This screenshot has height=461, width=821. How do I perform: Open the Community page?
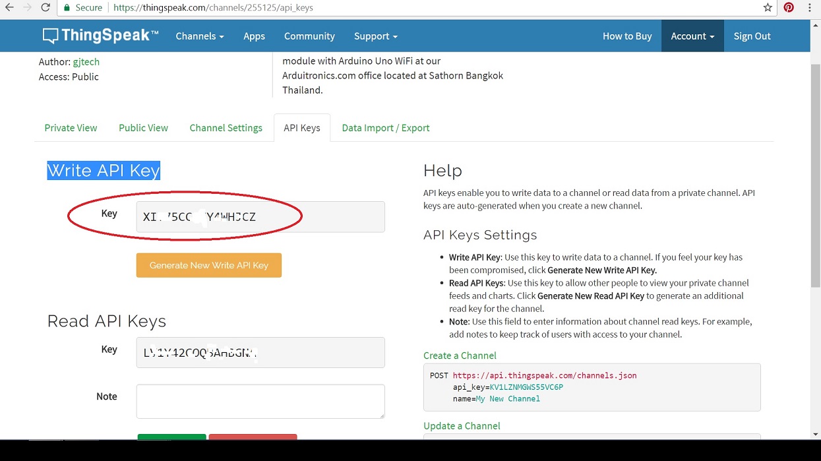pos(309,36)
